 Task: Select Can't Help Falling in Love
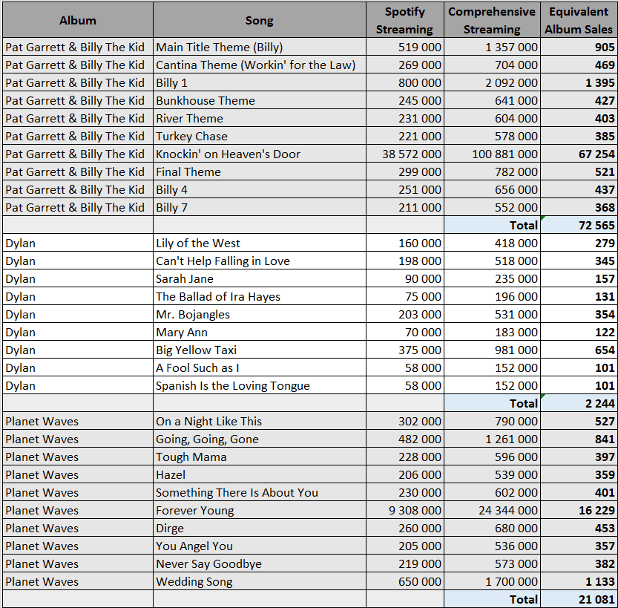coord(260,261)
